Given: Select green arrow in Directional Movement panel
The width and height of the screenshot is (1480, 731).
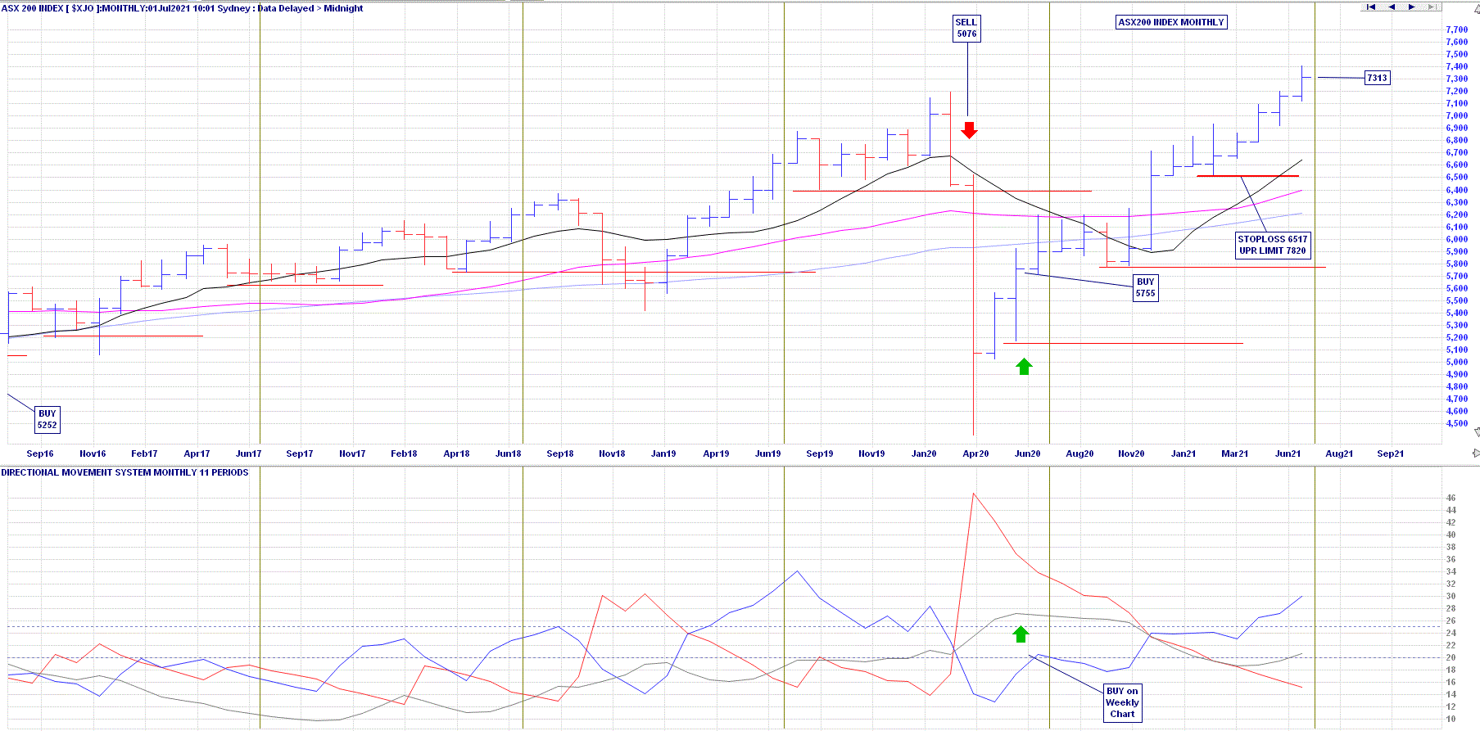Looking at the screenshot, I should pyautogui.click(x=1021, y=634).
